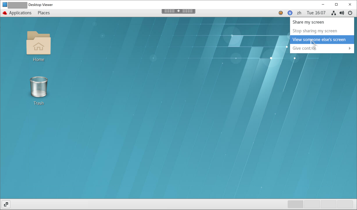
Task: Close the Desktop Viewer window
Action: tap(350, 4)
